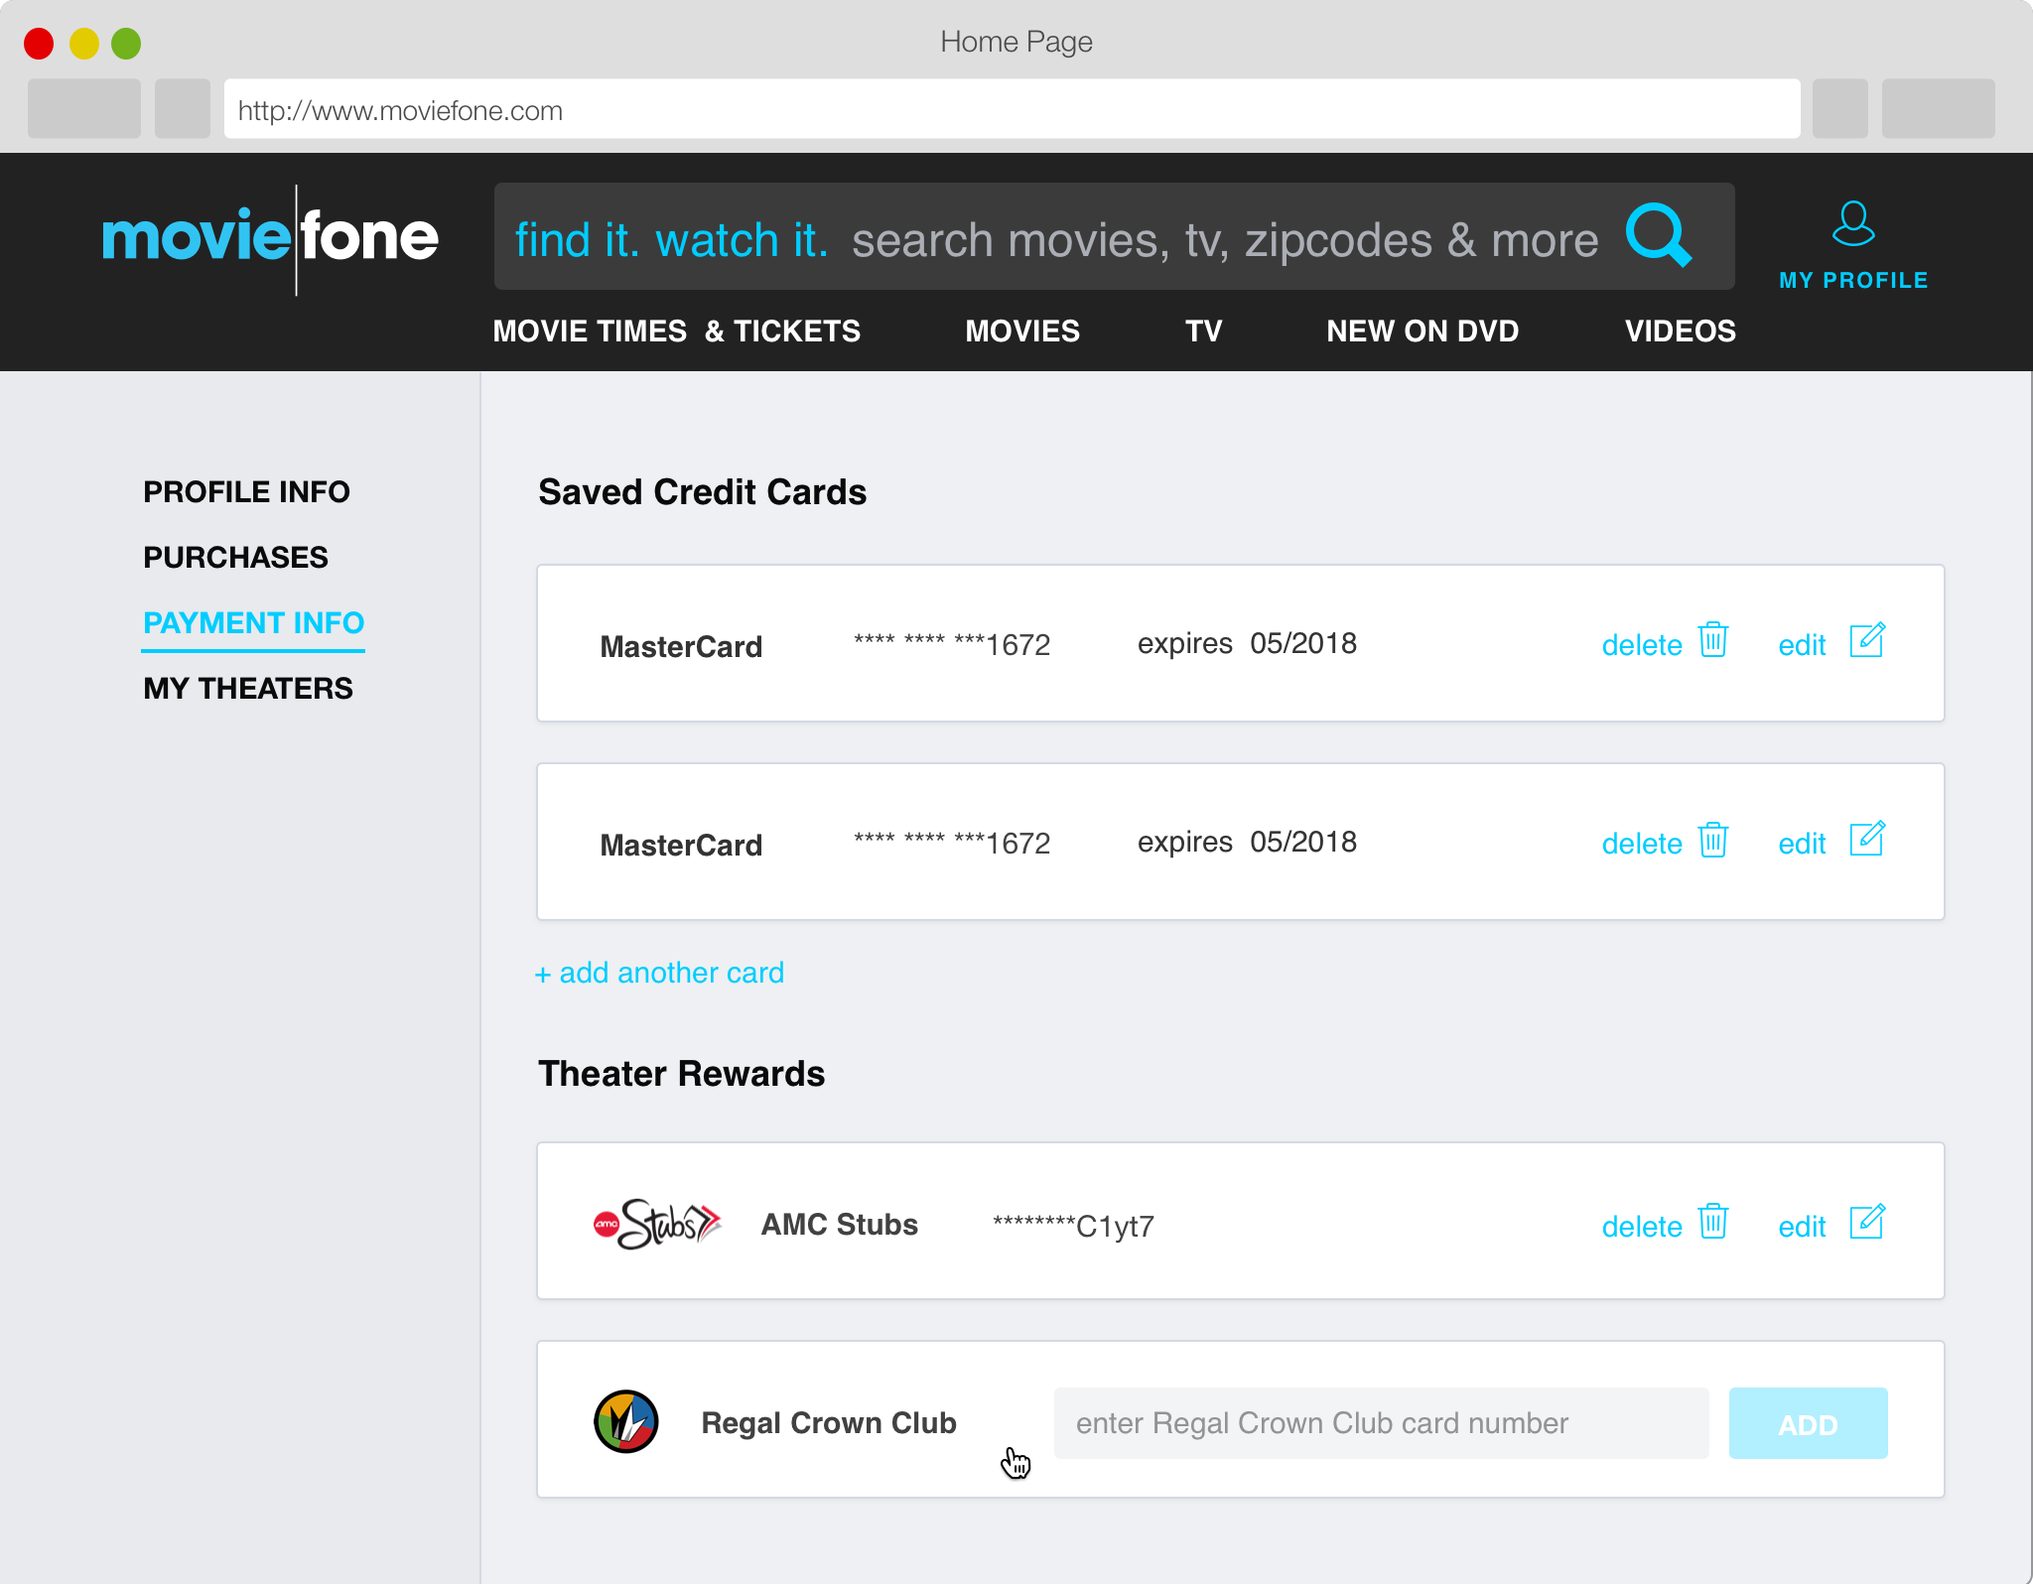This screenshot has height=1584, width=2033.
Task: Click trash icon on second MasterCard
Action: click(x=1713, y=840)
